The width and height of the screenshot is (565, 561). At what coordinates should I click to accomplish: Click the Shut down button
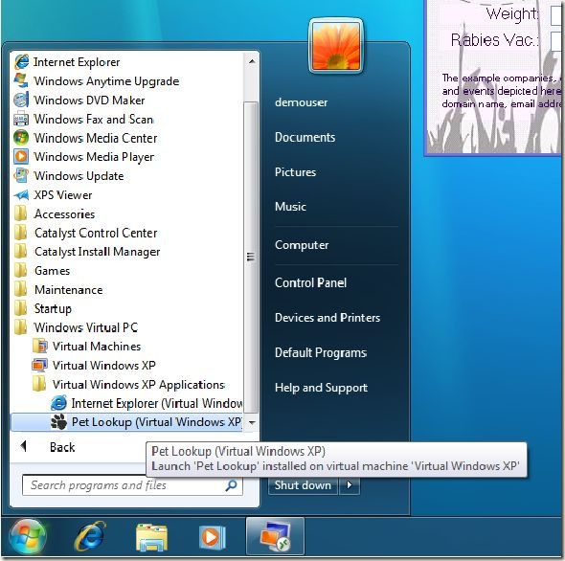coord(303,485)
